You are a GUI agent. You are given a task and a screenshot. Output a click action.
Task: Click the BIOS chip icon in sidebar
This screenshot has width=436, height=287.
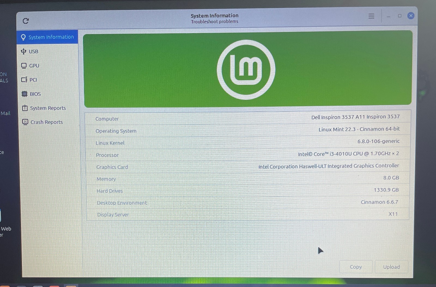coord(25,94)
